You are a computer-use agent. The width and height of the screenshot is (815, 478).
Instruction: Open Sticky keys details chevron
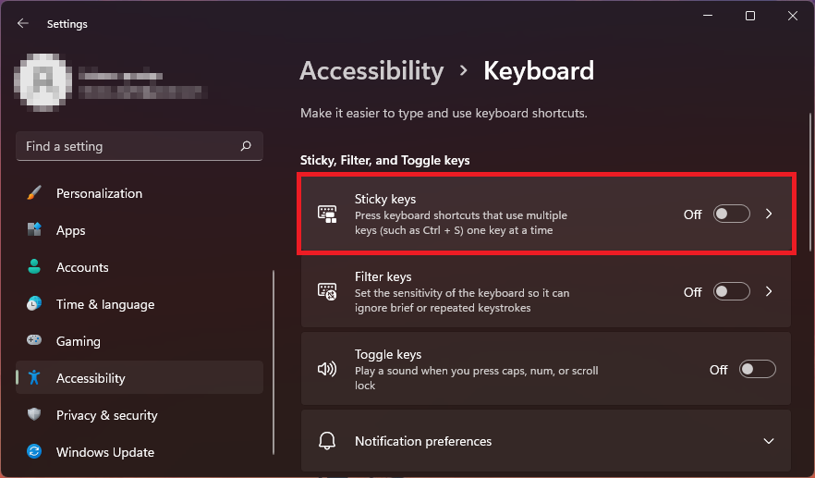pos(769,214)
